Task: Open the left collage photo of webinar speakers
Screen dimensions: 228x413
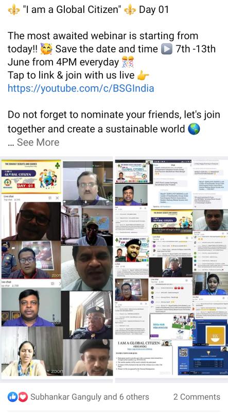Action: (x=57, y=267)
